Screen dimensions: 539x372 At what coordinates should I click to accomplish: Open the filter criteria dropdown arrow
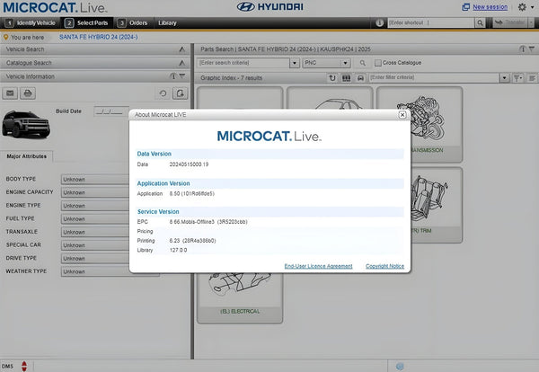(x=504, y=78)
